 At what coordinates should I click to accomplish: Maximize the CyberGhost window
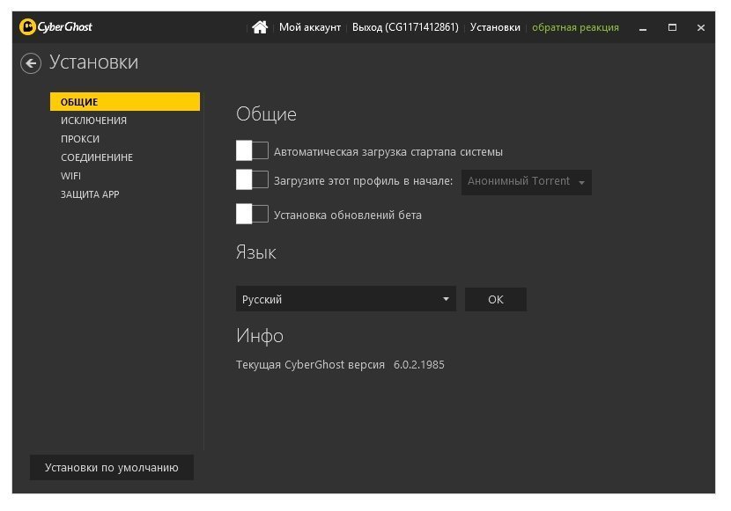pos(672,27)
